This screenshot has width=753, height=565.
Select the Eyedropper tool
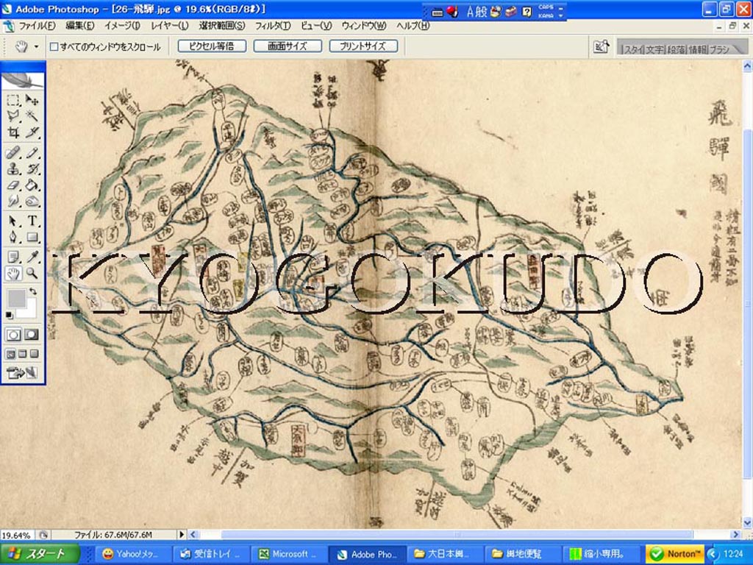32,257
